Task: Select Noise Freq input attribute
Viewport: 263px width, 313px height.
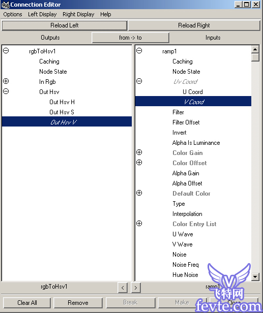Action: pos(186,265)
